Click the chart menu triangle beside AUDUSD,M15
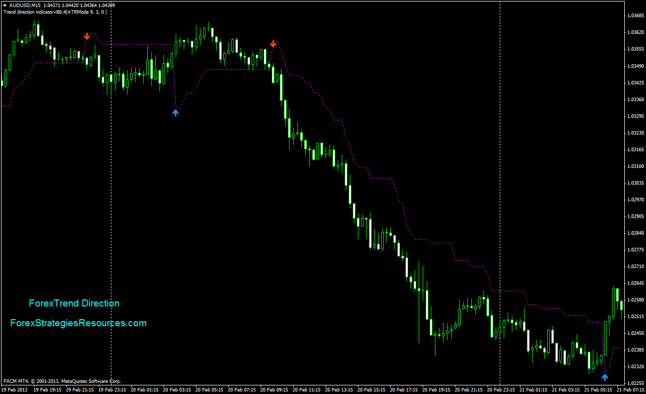This screenshot has height=394, width=646. click(x=5, y=5)
